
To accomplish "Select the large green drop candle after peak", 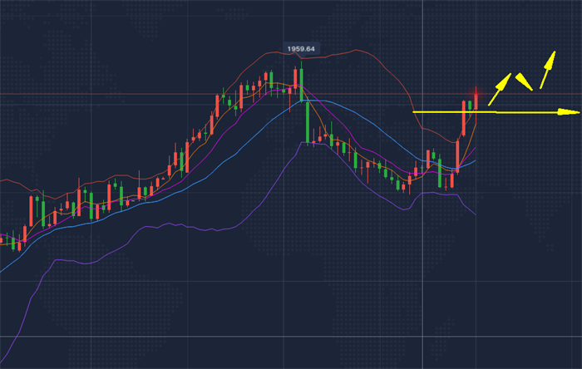I will 307,121.
